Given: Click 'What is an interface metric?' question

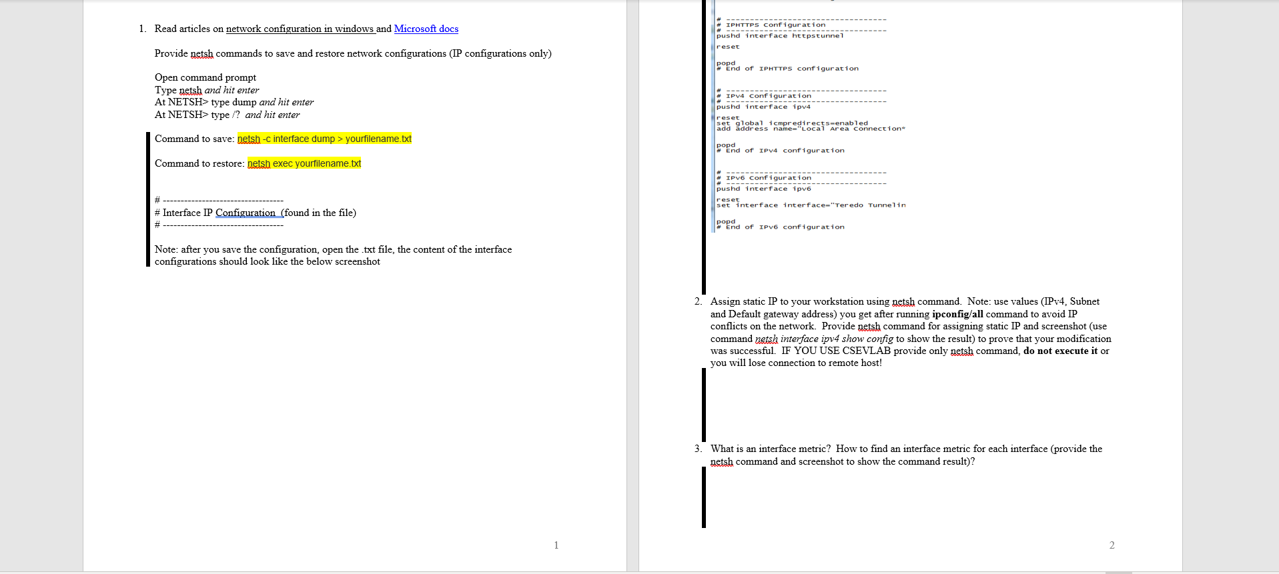Looking at the screenshot, I should point(906,455).
